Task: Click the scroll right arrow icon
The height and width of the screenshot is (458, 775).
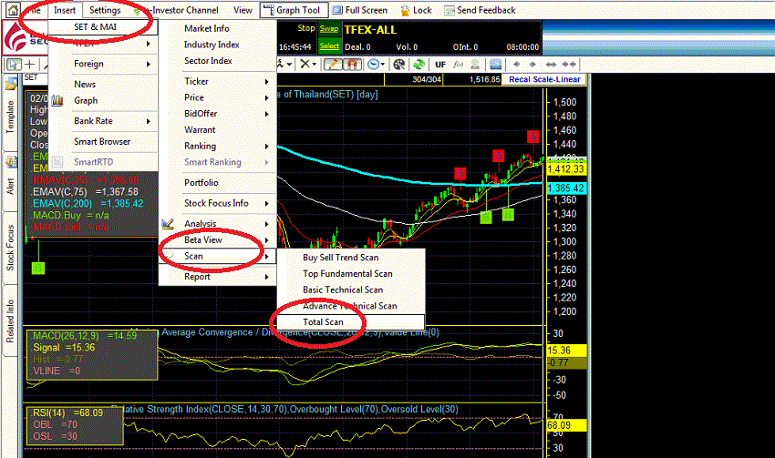Action: click(x=532, y=64)
